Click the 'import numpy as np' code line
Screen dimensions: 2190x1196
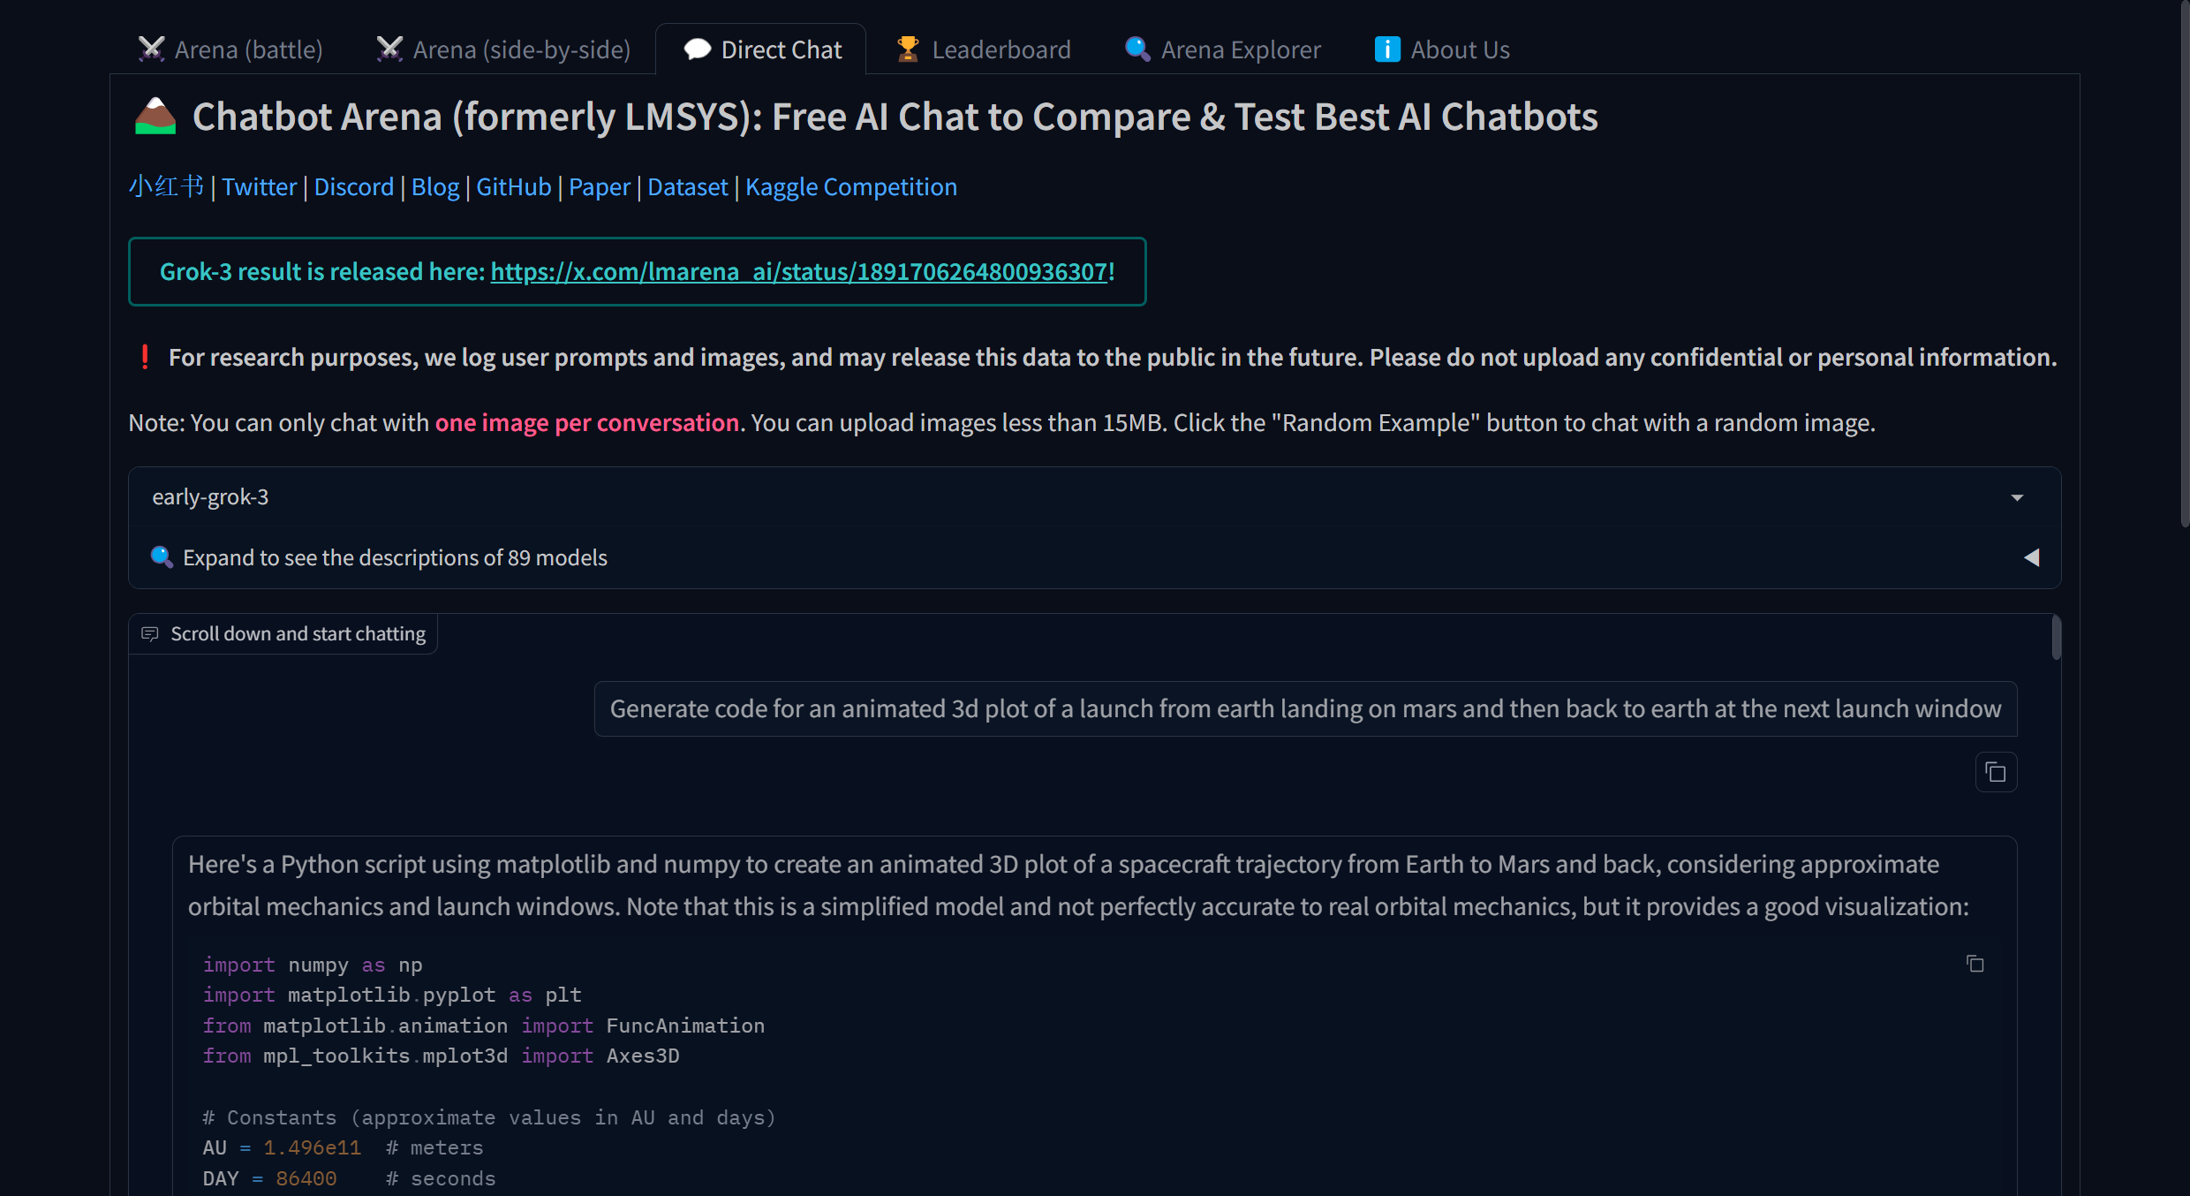[313, 965]
